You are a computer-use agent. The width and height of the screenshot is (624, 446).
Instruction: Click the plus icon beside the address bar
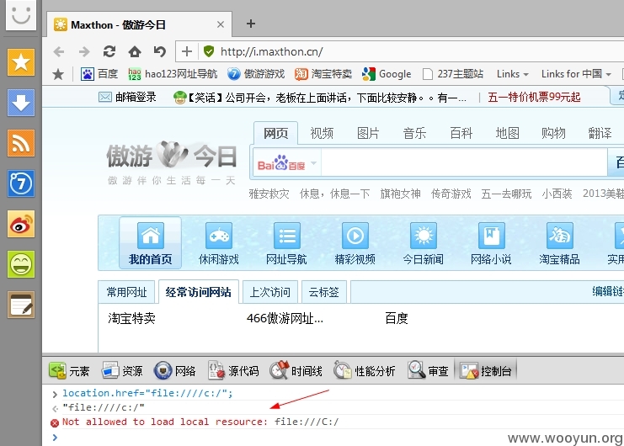pyautogui.click(x=187, y=51)
